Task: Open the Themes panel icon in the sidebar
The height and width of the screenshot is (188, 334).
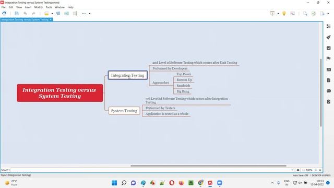Action: coord(328,69)
